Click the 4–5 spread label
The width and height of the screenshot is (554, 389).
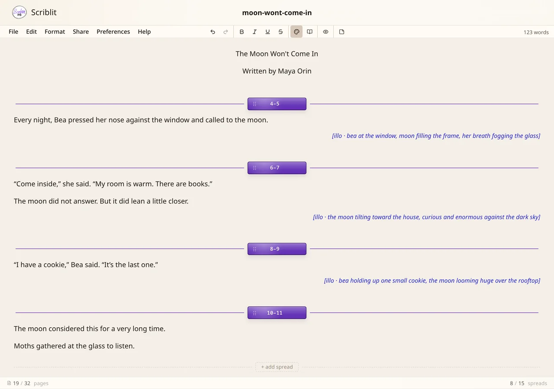274,104
